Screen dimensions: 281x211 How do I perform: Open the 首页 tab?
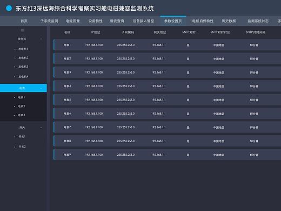[24, 21]
